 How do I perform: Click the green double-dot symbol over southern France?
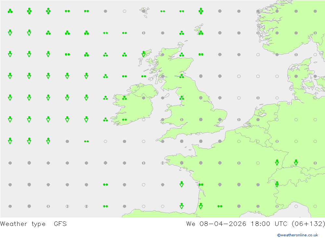coord(220,206)
